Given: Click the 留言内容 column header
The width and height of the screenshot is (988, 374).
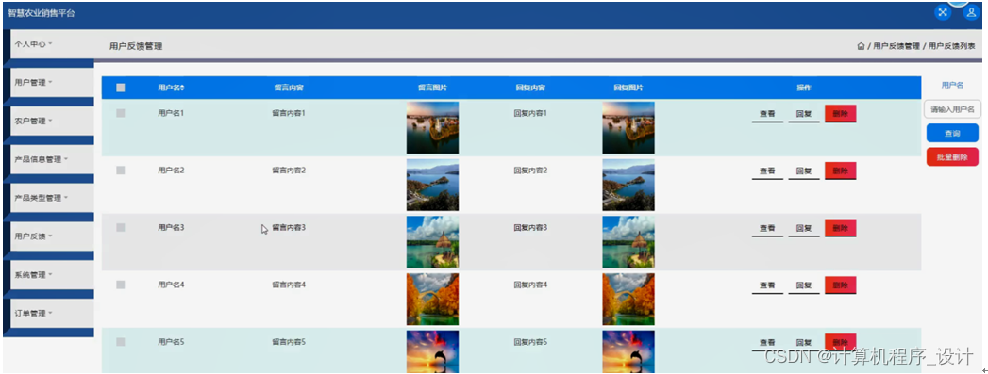Looking at the screenshot, I should pos(289,88).
